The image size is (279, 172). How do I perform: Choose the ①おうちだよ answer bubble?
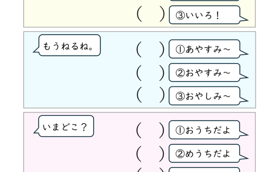[204, 130]
